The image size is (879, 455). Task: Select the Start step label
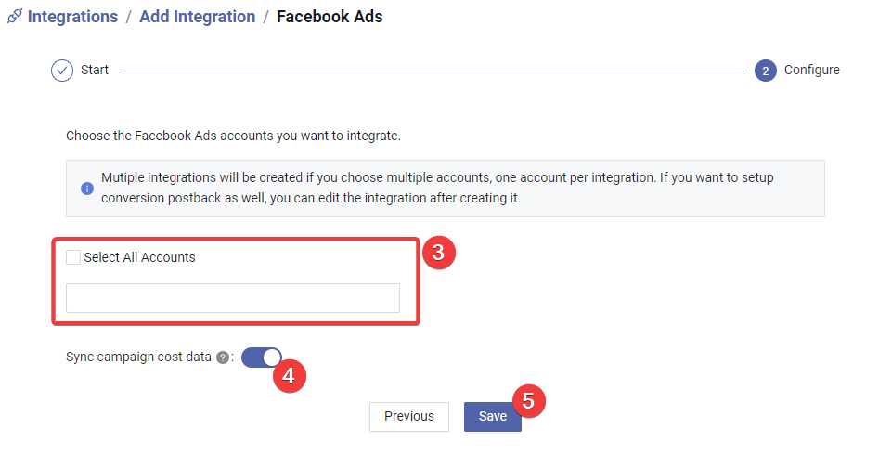click(x=94, y=71)
